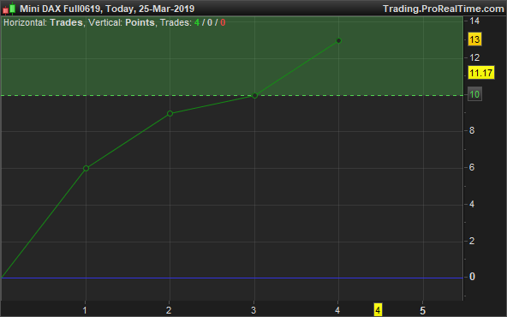Click the 2 tick on horizontal axis
The height and width of the screenshot is (317, 507).
click(x=169, y=310)
